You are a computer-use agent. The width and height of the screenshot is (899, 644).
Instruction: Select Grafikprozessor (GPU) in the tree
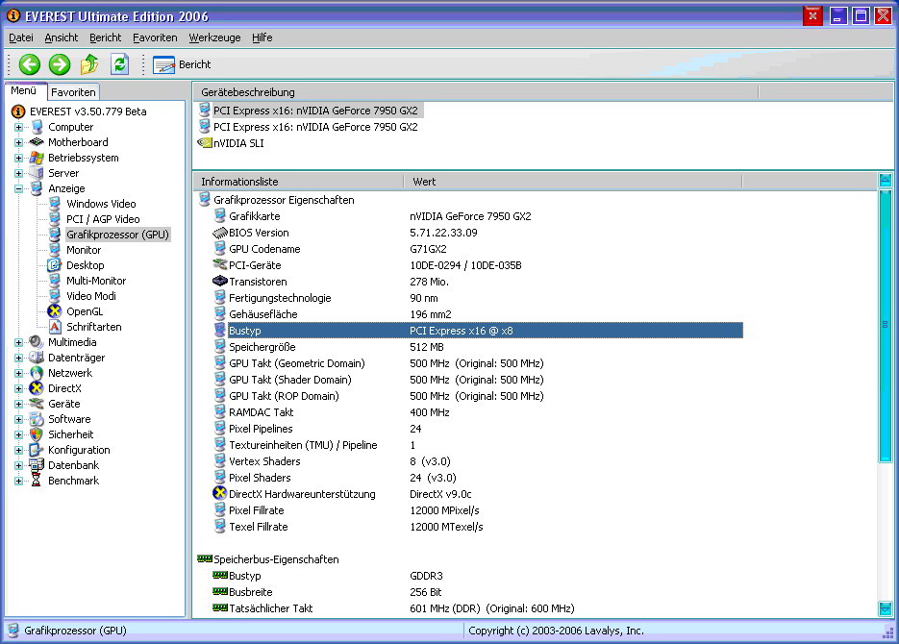117,235
